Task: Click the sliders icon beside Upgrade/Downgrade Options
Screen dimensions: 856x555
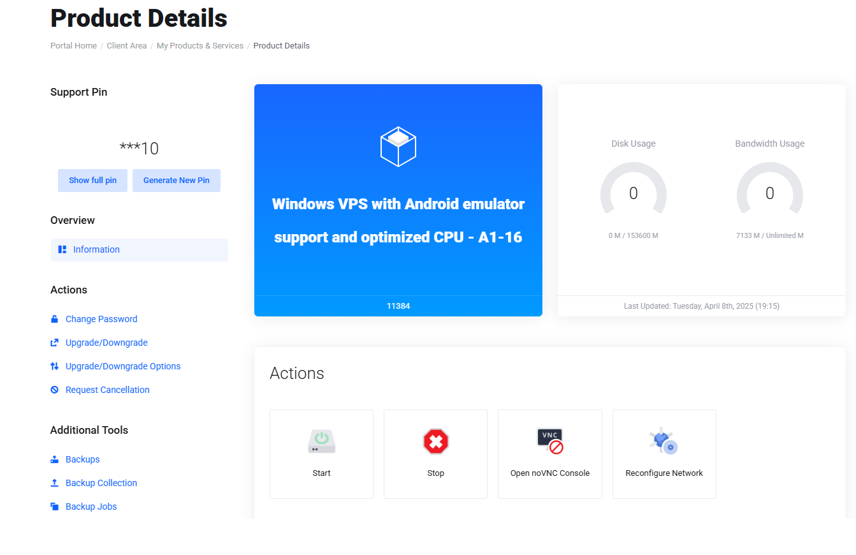Action: point(54,366)
